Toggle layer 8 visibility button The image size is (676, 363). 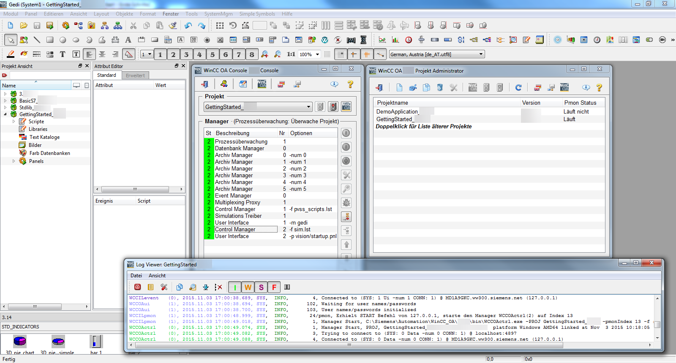pyautogui.click(x=252, y=54)
